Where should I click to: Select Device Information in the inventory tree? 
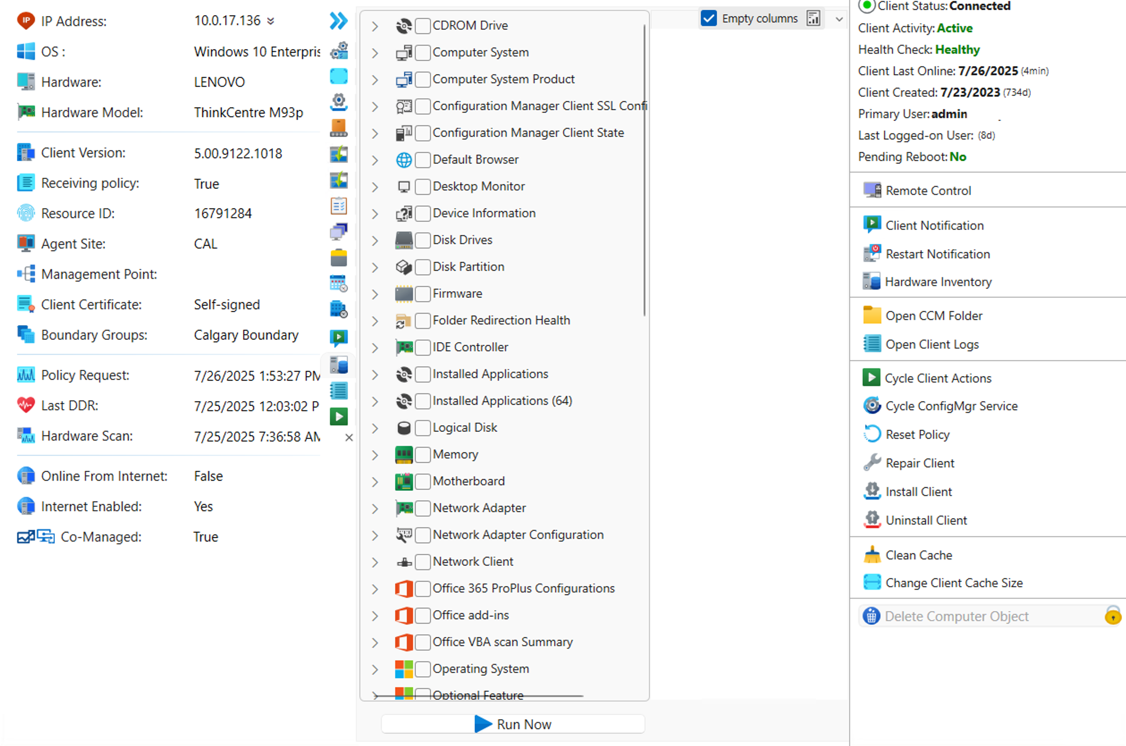pyautogui.click(x=484, y=213)
